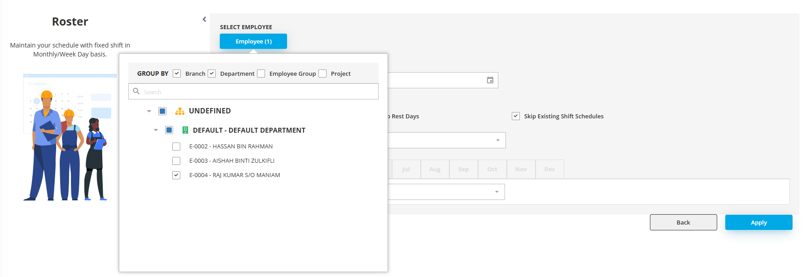Click the UNDEFINED branch hierarchy icon
This screenshot has height=277, width=806.
pyautogui.click(x=180, y=111)
